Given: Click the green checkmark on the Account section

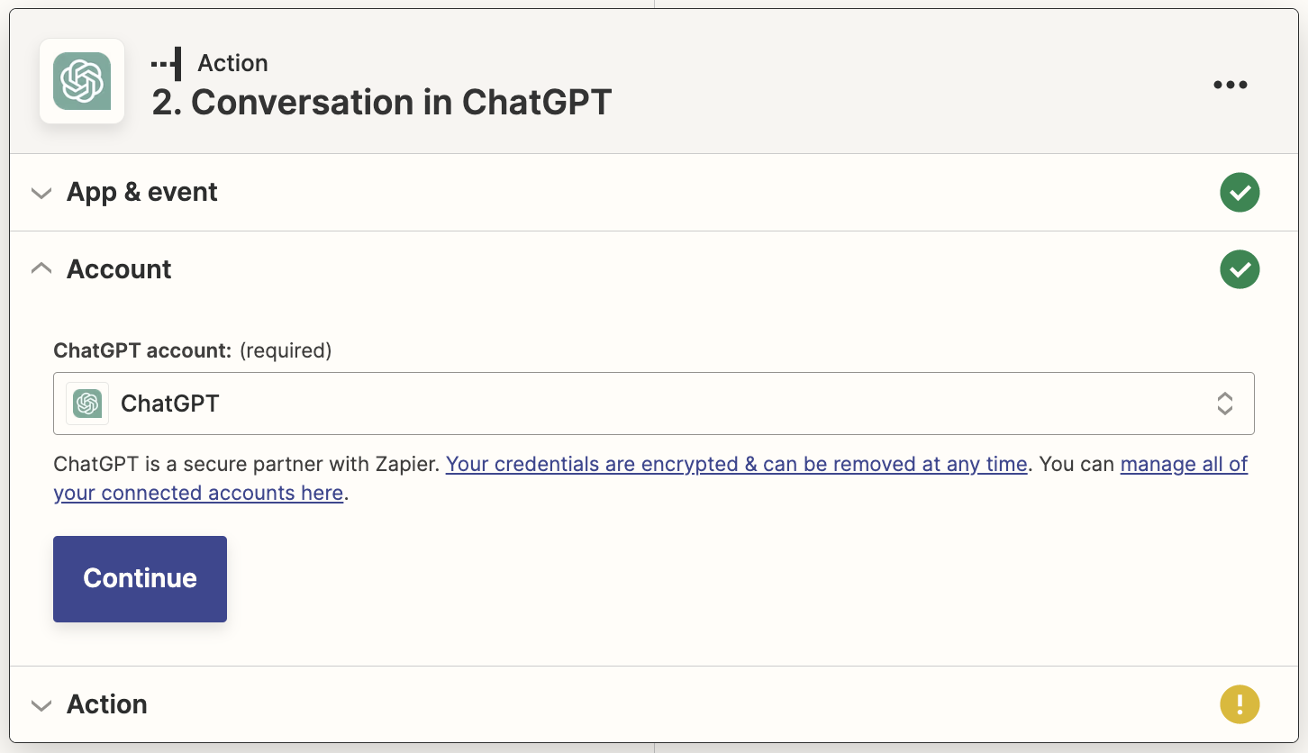Looking at the screenshot, I should 1240,269.
